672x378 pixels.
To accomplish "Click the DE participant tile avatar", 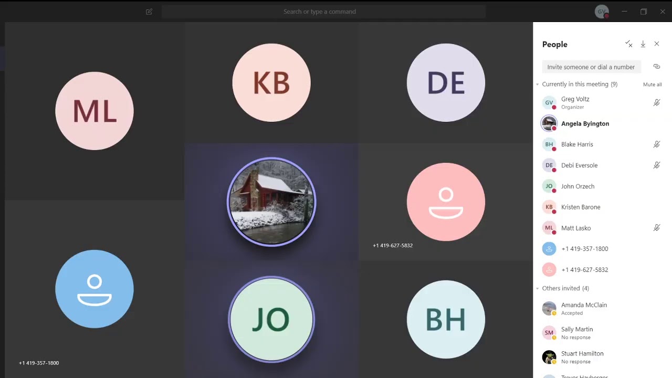I will point(446,82).
